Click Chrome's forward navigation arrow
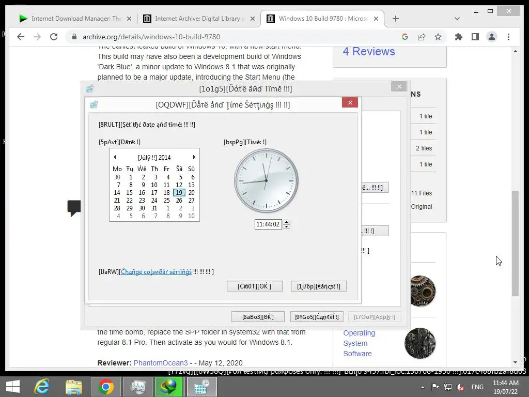 tap(37, 37)
